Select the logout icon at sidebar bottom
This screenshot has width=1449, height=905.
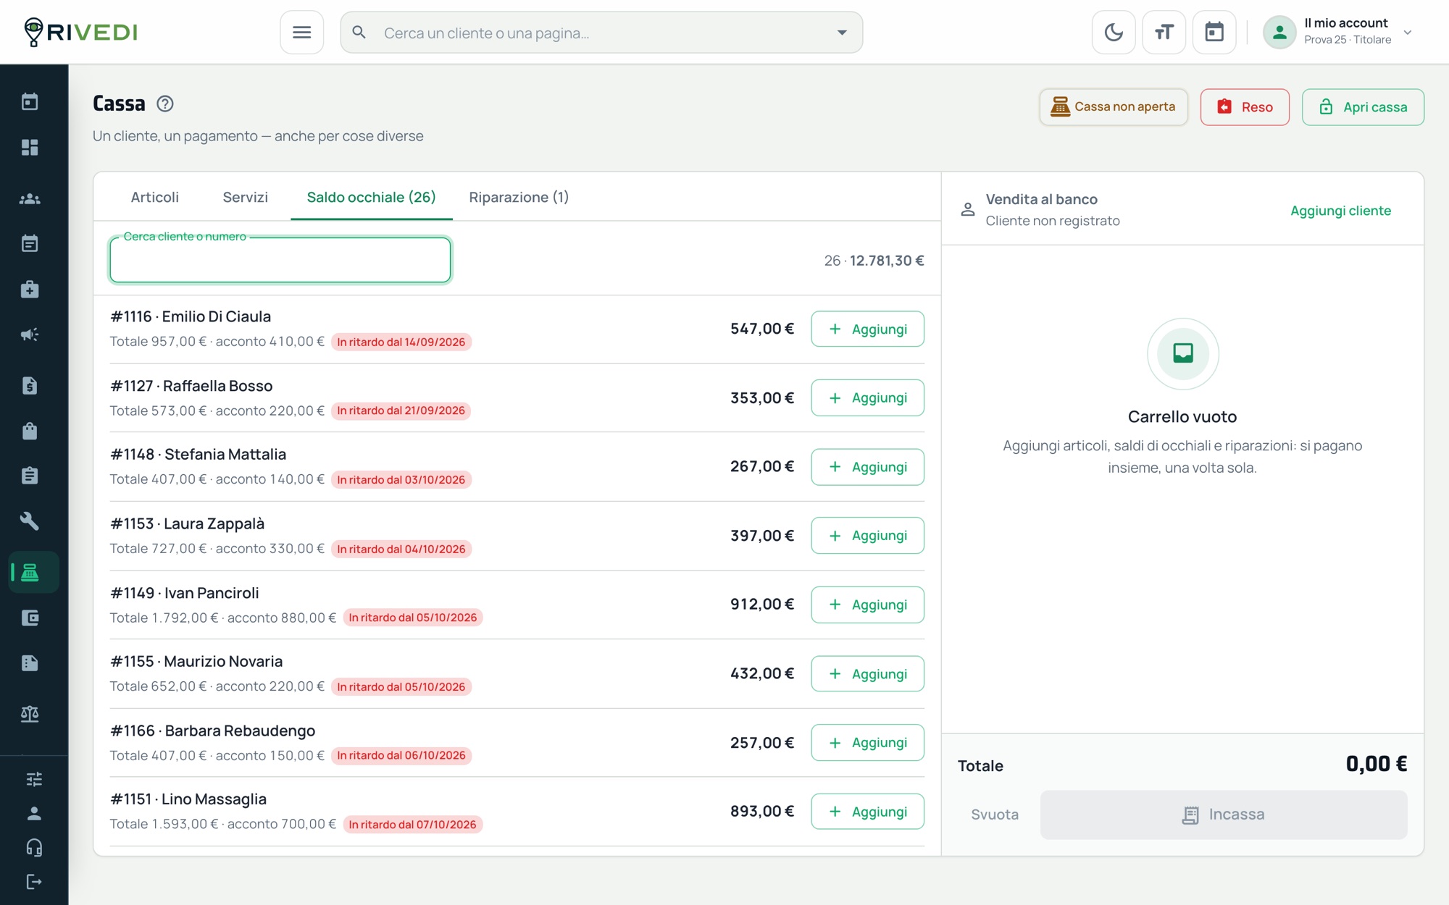click(x=34, y=882)
